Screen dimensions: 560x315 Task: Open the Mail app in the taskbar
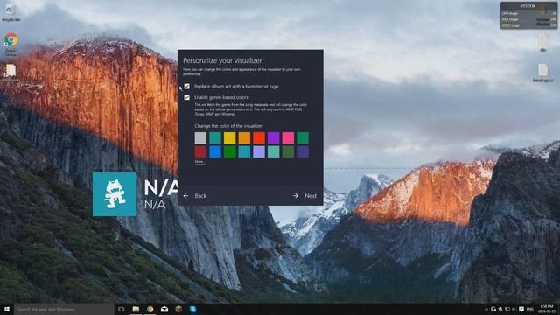pos(164,309)
